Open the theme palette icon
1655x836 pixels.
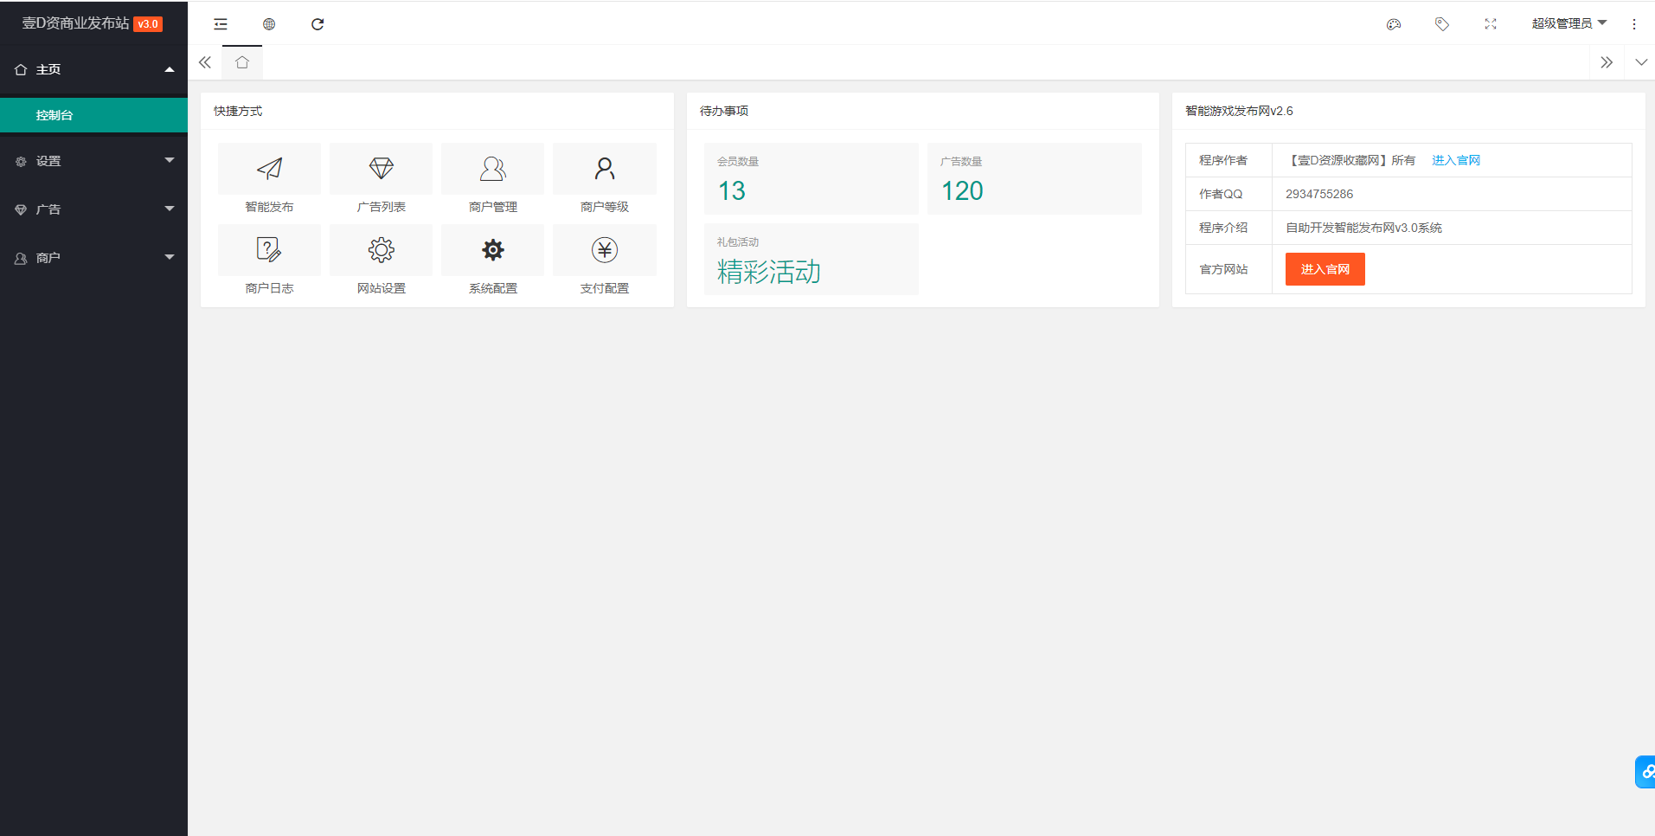click(1394, 24)
